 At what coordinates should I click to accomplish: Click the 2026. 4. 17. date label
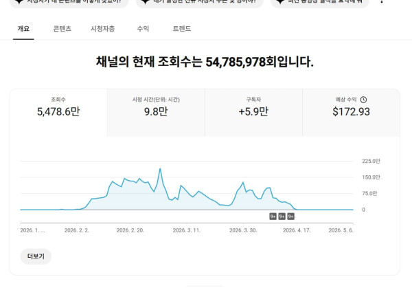point(297,230)
